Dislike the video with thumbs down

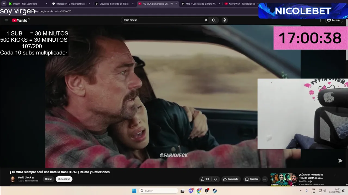(215, 179)
